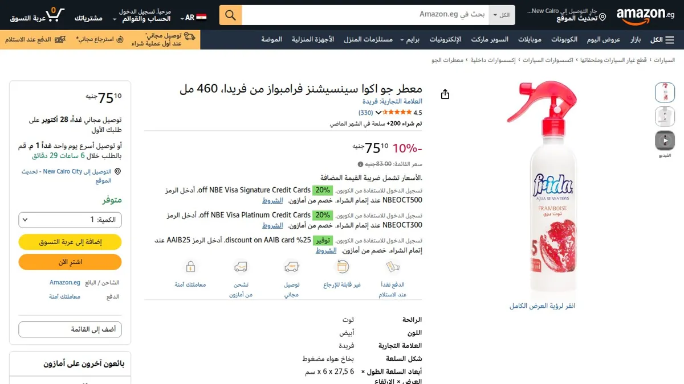Screen dimensions: 684x384
Task: Open terms link for NBEOCT300 coupon
Action: pos(272,225)
